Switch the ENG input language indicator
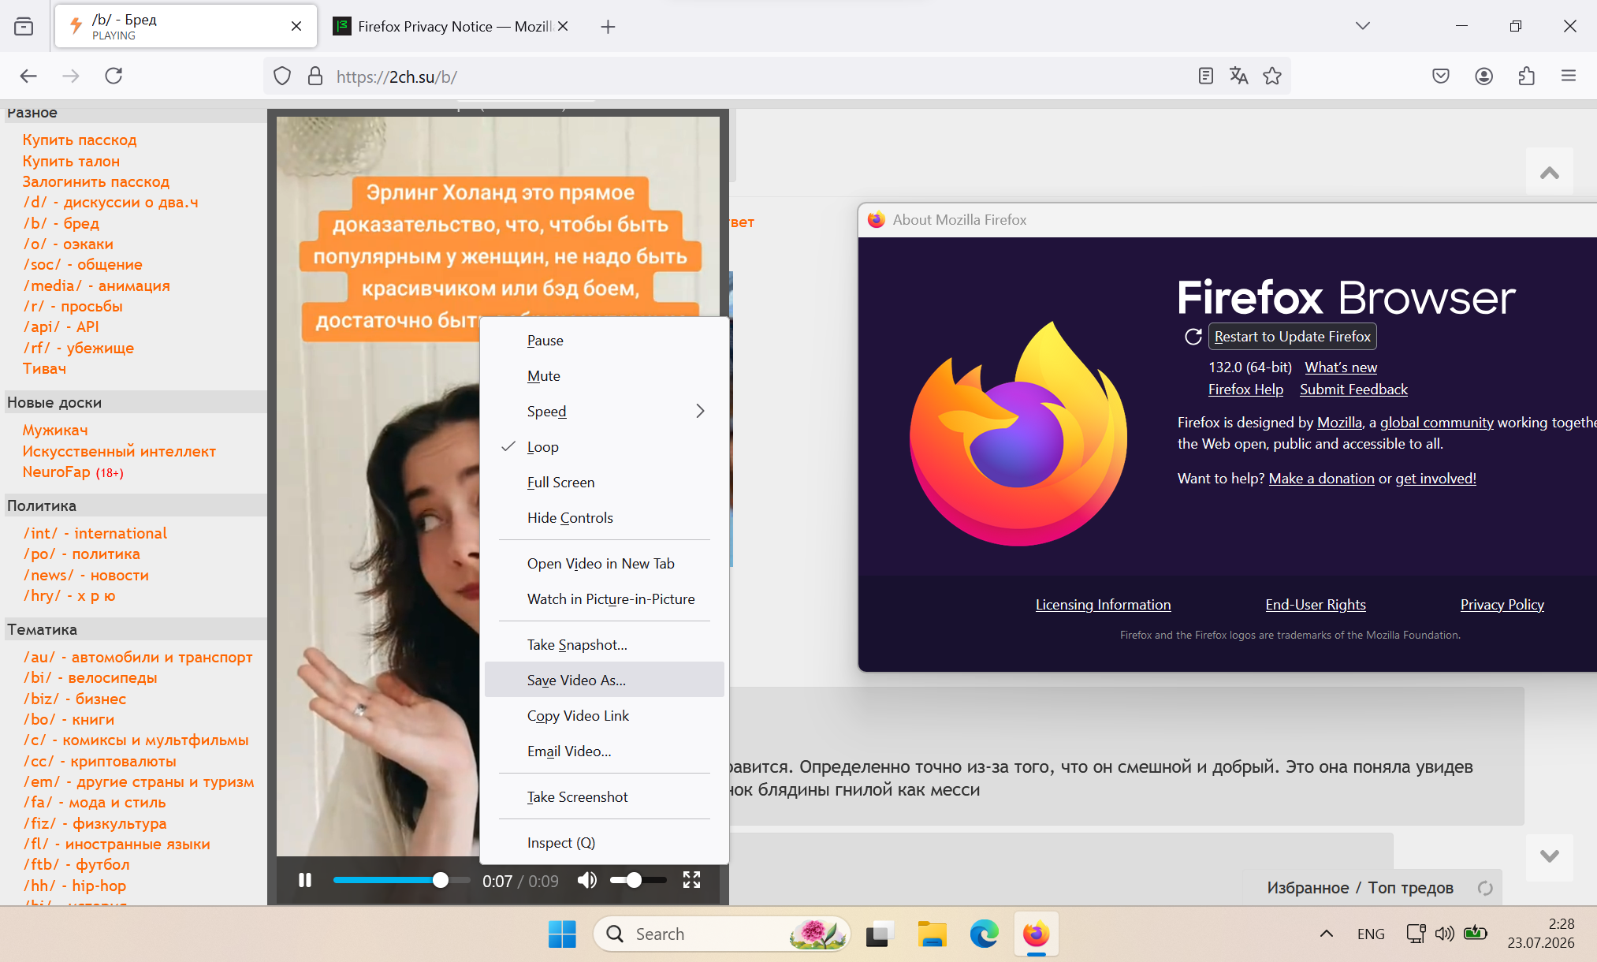 click(x=1371, y=934)
